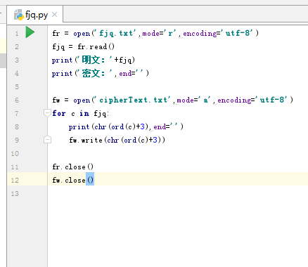The height and width of the screenshot is (267, 308).
Task: Place cursor on 'fjq.txt' string in line 1
Action: pos(115,33)
